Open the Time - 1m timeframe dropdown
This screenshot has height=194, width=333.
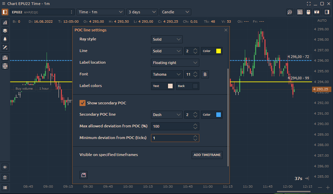100,12
